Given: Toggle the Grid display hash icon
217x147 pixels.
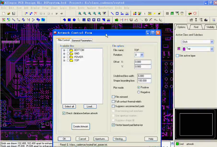Looking at the screenshot, I should tap(167, 13).
